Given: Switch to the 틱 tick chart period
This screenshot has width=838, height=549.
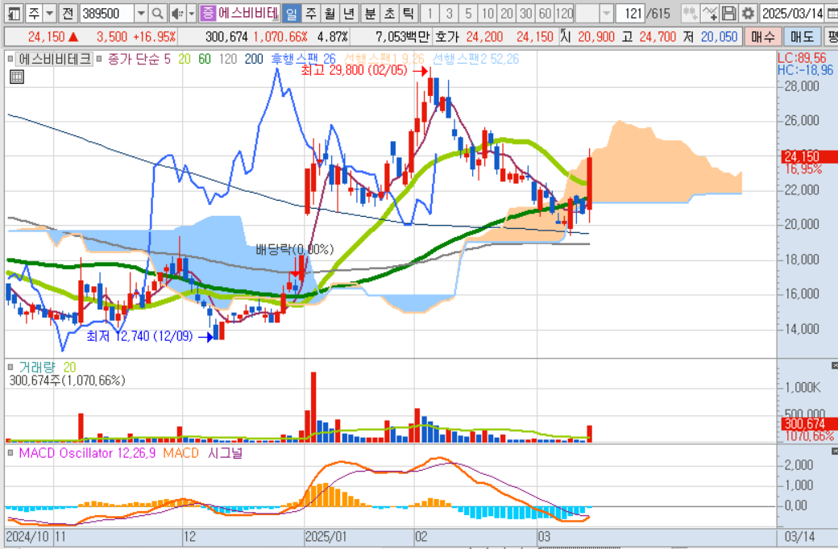Looking at the screenshot, I should point(409,14).
